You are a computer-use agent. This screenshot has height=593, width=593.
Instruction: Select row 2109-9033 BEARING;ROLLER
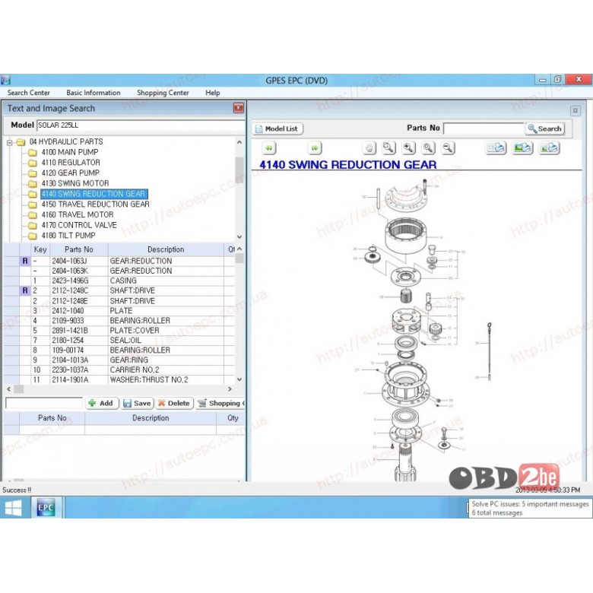(119, 320)
